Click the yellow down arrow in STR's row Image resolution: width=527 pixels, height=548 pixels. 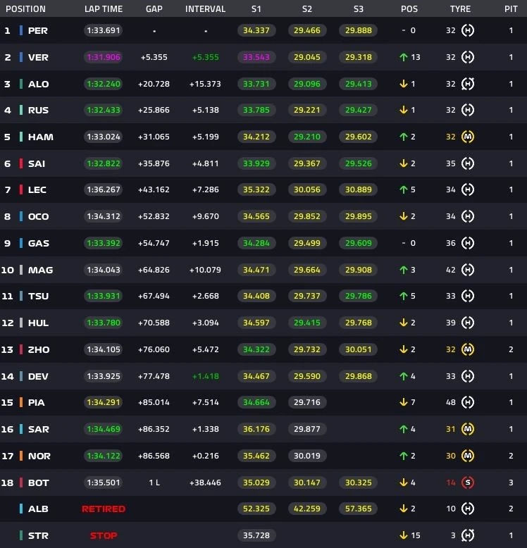404,536
